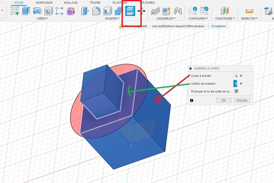This screenshot has width=274, height=183.
Task: Expand the MODIFIER dropdown menu
Action: point(112,18)
